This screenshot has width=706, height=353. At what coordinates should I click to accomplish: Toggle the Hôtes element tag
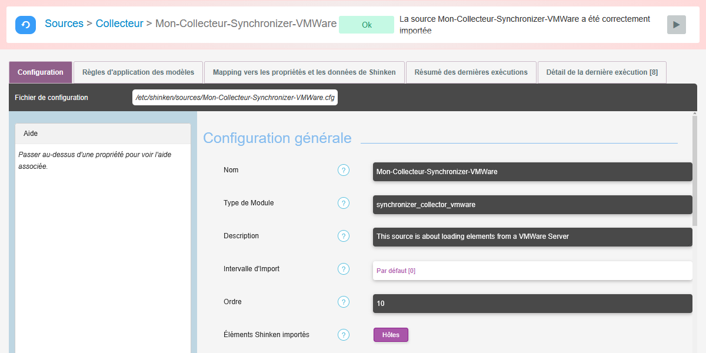(x=391, y=335)
